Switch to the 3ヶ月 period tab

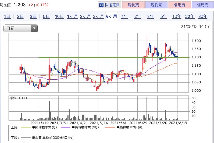99,17
